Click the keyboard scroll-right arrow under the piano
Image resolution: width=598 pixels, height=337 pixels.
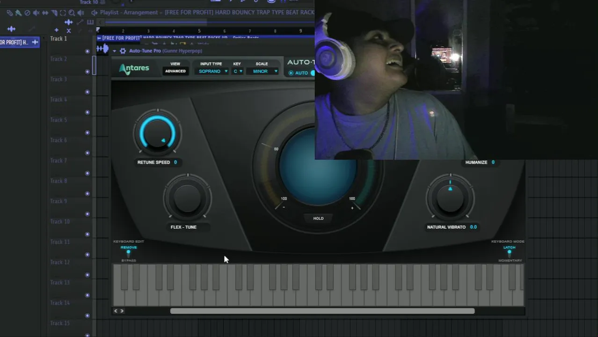pos(122,311)
